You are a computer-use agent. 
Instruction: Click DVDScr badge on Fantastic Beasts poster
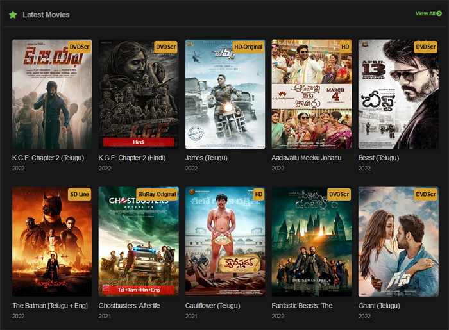(339, 194)
